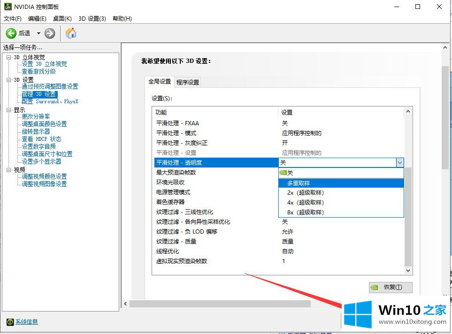Open 通过预览调整图像设置 task
Viewport: 452px width, 334px height.
[x=50, y=86]
